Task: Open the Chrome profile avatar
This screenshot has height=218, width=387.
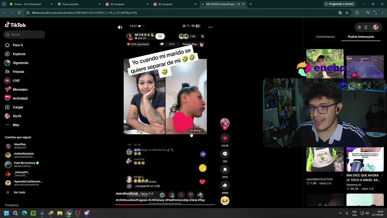Action: pyautogui.click(x=375, y=13)
